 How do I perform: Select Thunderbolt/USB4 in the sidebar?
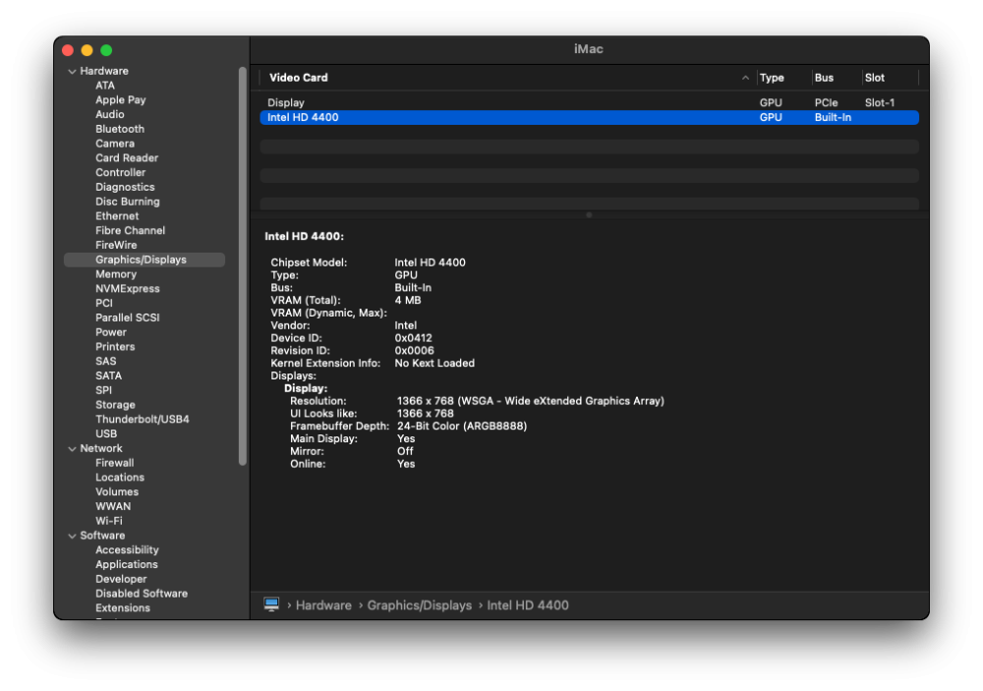tap(143, 420)
